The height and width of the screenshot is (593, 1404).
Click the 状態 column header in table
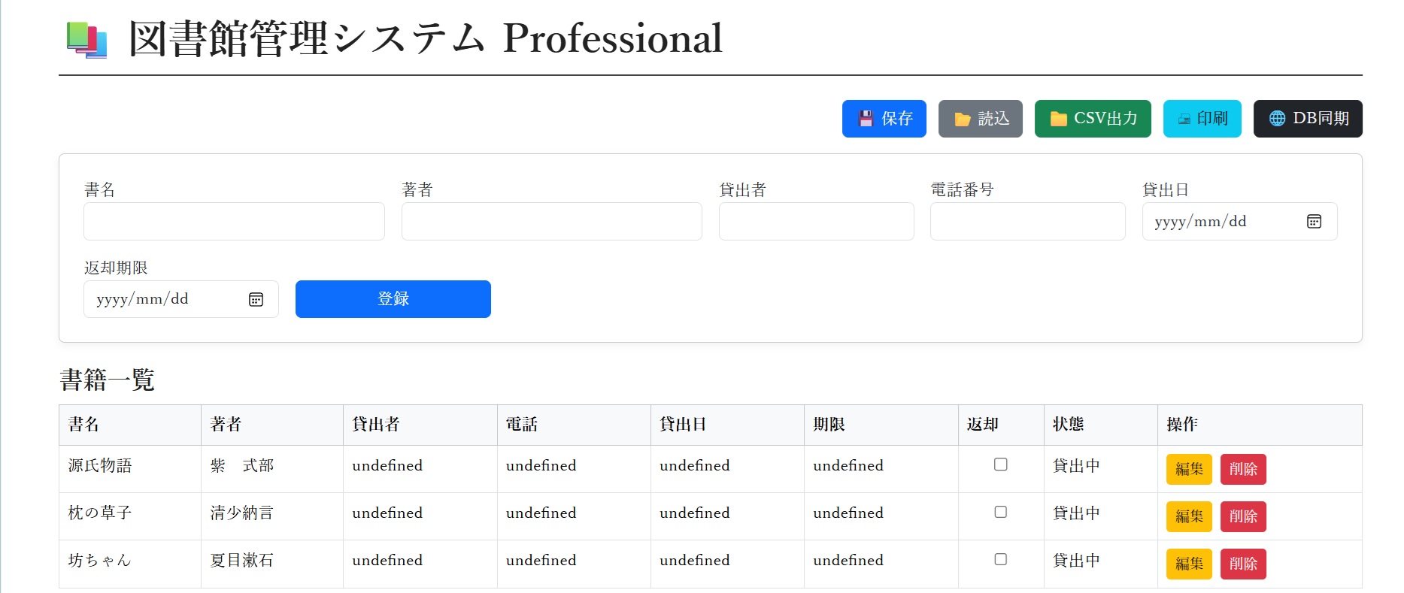coord(1068,425)
